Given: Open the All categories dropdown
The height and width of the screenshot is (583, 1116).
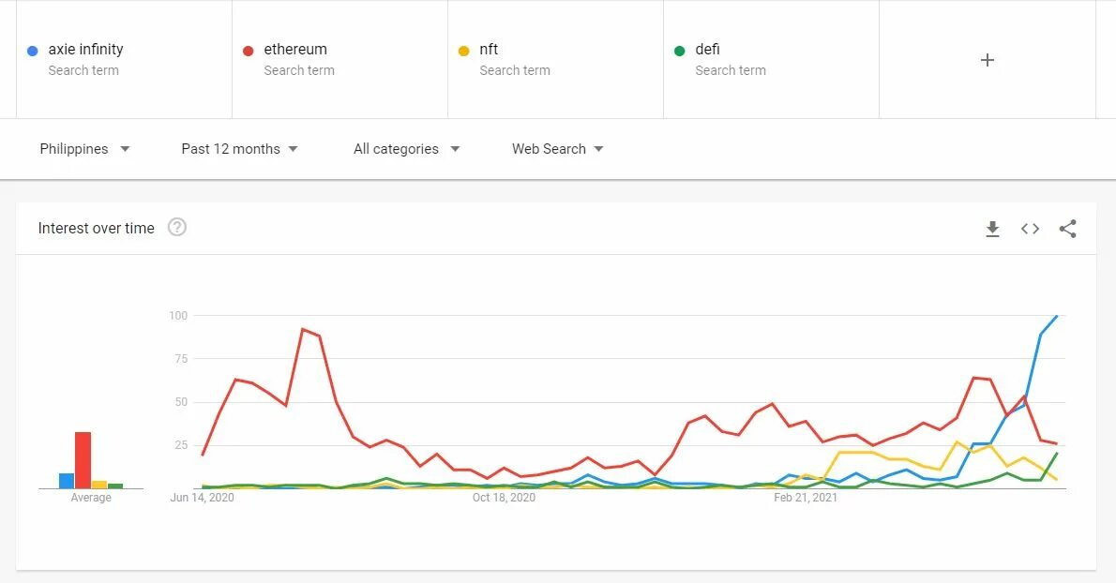Looking at the screenshot, I should pyautogui.click(x=406, y=149).
